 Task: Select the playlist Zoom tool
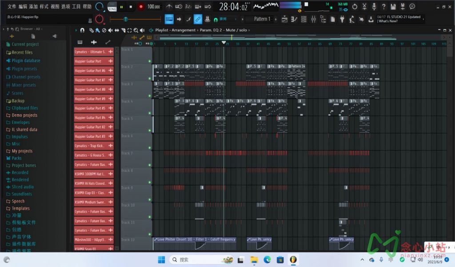tap(136, 30)
